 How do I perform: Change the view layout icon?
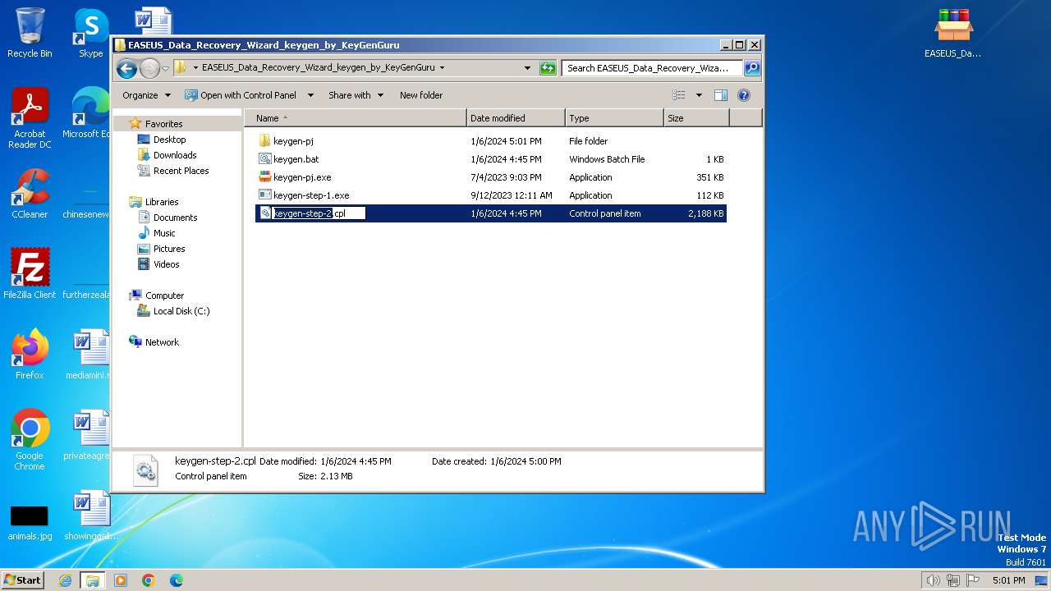point(679,95)
